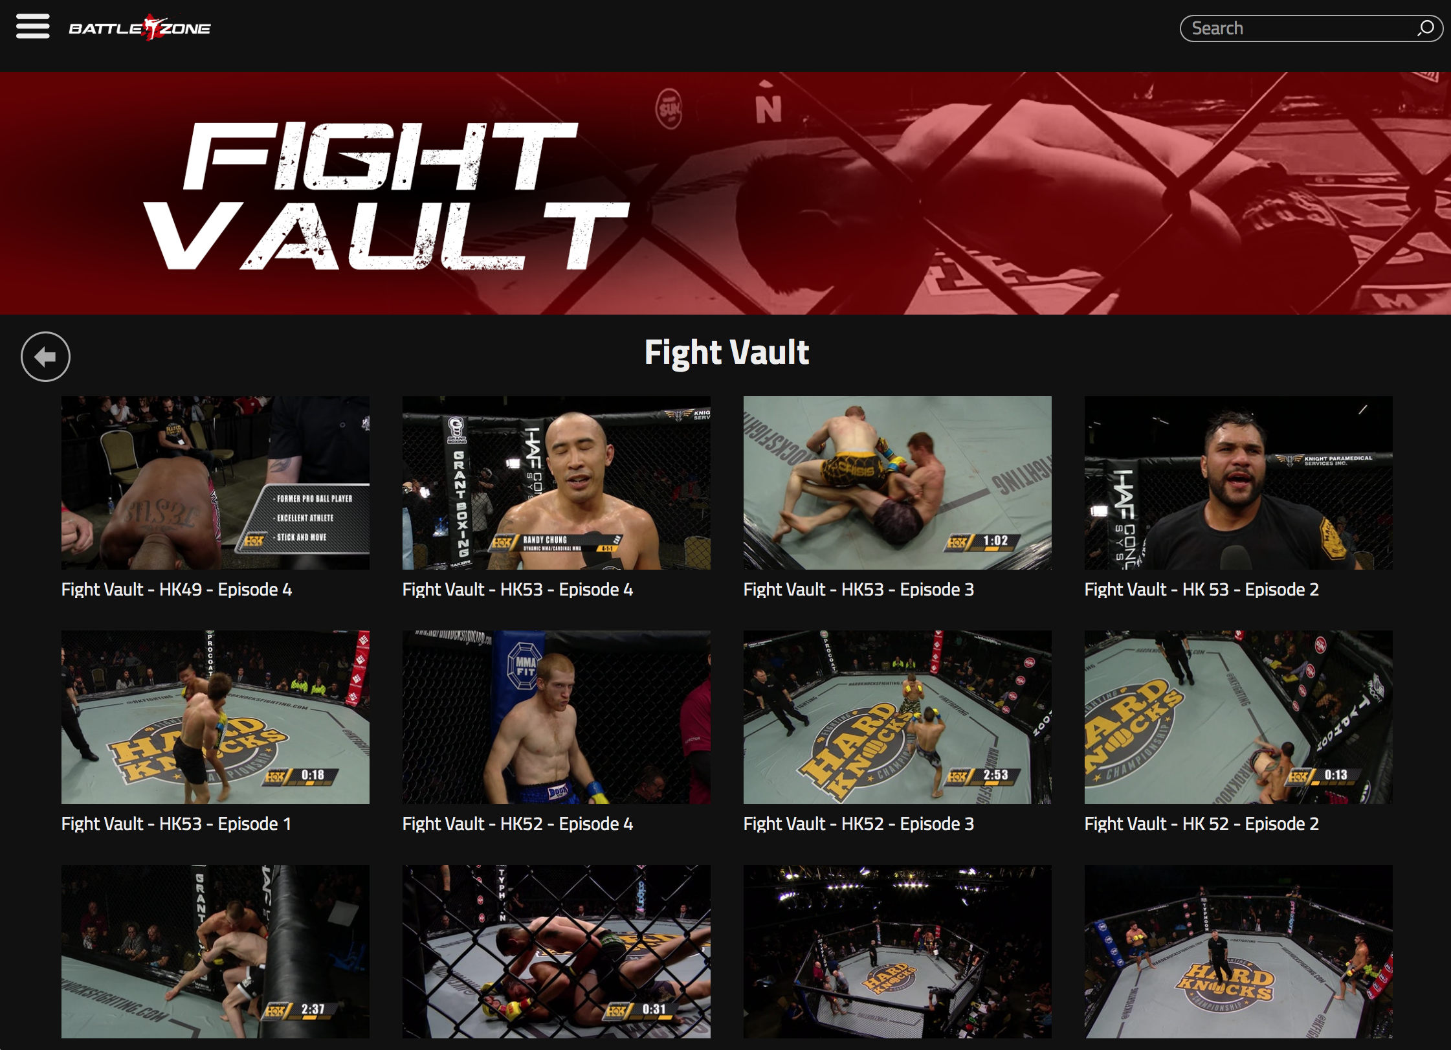
Task: Open HK53 Episode 4 thumbnail with Randy Chung
Action: [557, 483]
